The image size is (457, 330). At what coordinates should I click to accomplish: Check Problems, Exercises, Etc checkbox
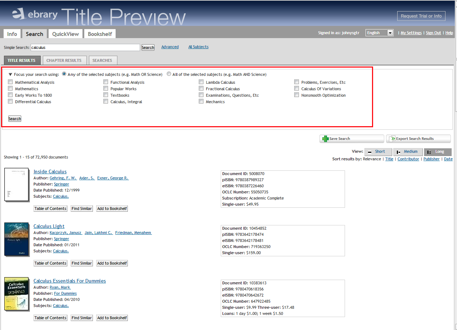(x=297, y=82)
